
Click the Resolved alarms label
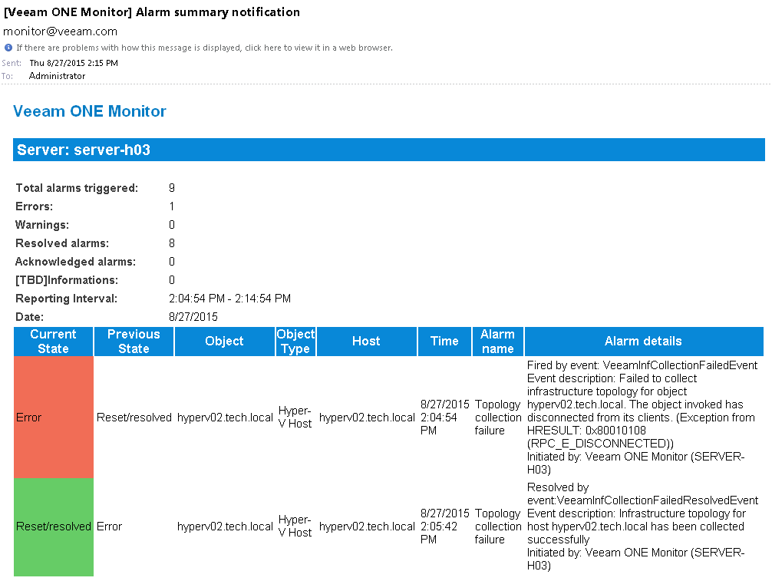(x=62, y=243)
